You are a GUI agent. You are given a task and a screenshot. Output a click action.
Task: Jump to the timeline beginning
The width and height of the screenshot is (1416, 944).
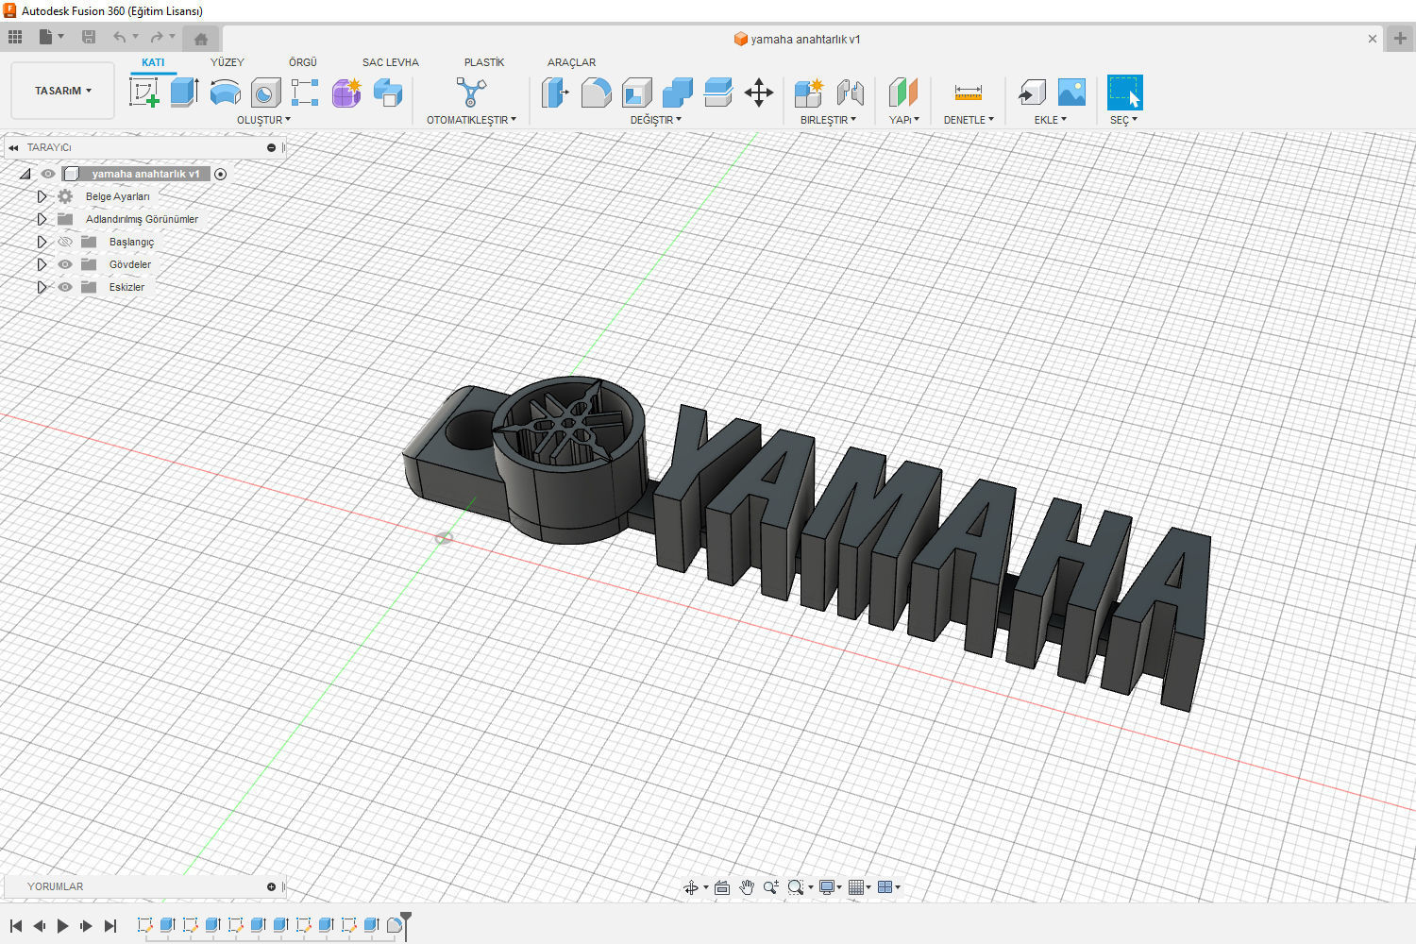tap(16, 926)
